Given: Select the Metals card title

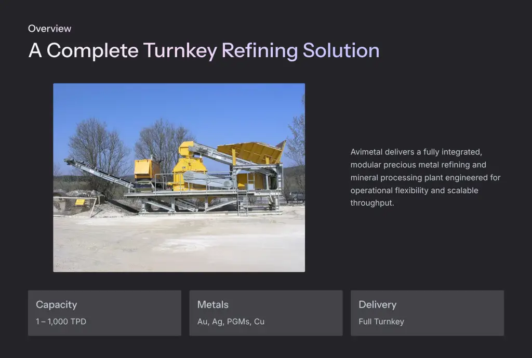Looking at the screenshot, I should pos(212,304).
